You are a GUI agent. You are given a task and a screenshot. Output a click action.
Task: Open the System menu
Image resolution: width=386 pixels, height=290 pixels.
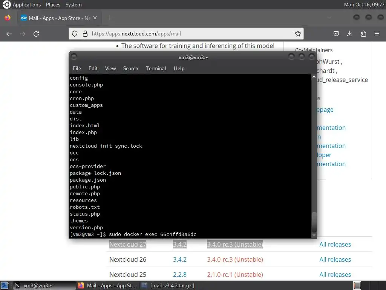click(74, 5)
